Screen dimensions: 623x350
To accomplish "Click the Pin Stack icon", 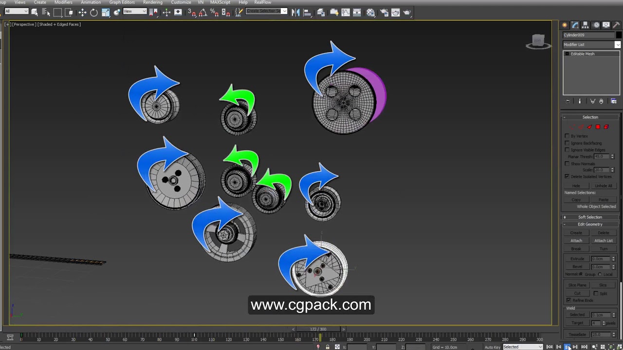I will pos(568,101).
